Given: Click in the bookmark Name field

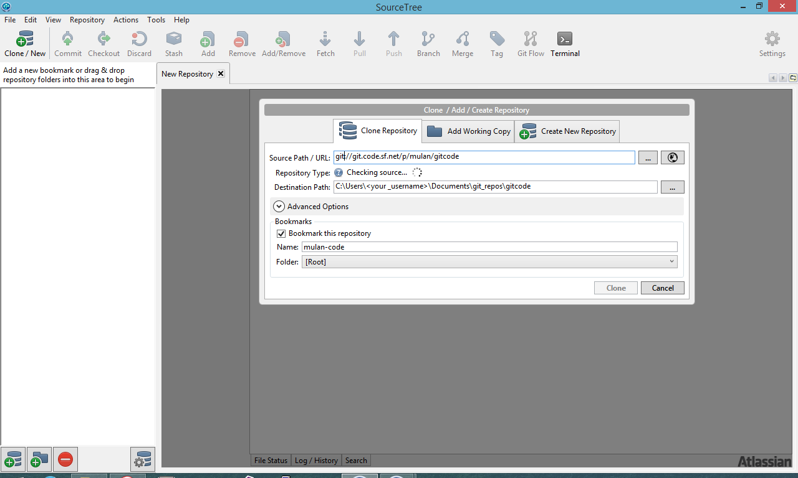Looking at the screenshot, I should pos(489,247).
